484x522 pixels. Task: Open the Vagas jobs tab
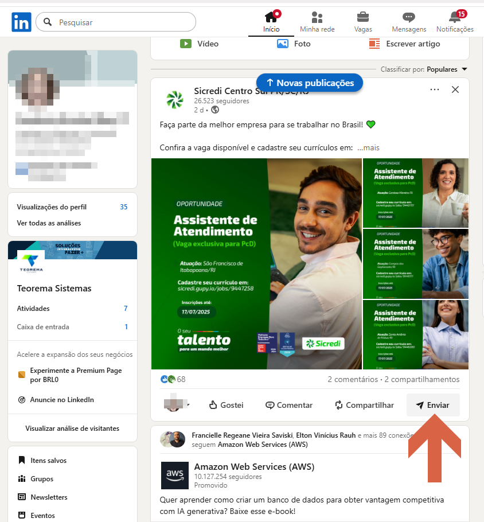click(363, 22)
